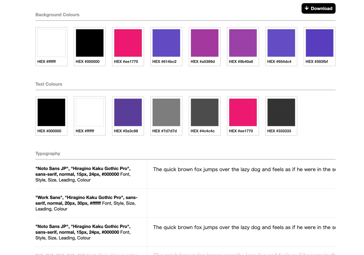Click the pink #ee1770 text swatch
The width and height of the screenshot is (364, 255).
pos(243,112)
